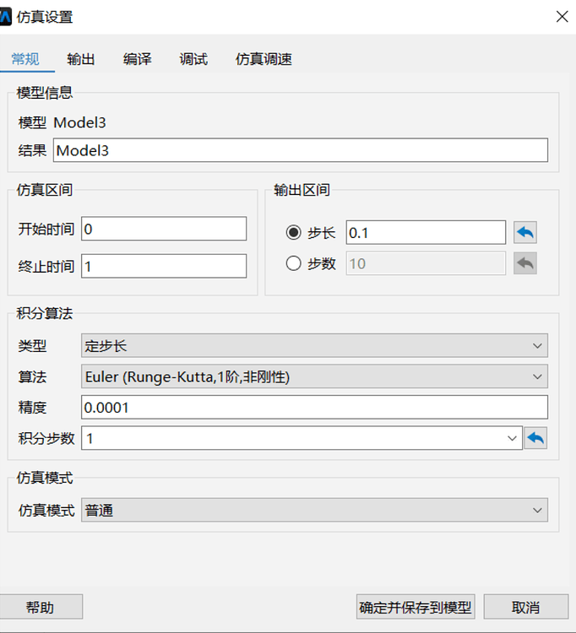Click the greyed reset arrow beside 步数
Screen dimensions: 576x633
tap(525, 263)
